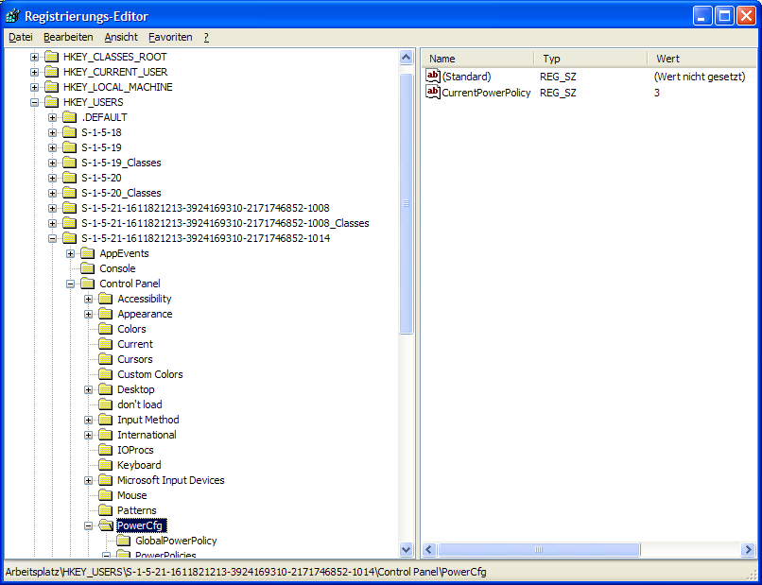Click the Mouse folder icon
762x585 pixels.
(x=106, y=495)
